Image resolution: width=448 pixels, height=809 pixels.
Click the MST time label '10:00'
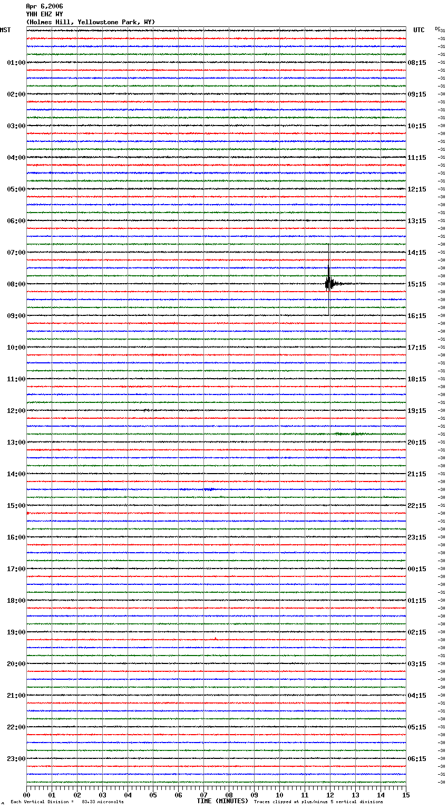[x=16, y=348]
